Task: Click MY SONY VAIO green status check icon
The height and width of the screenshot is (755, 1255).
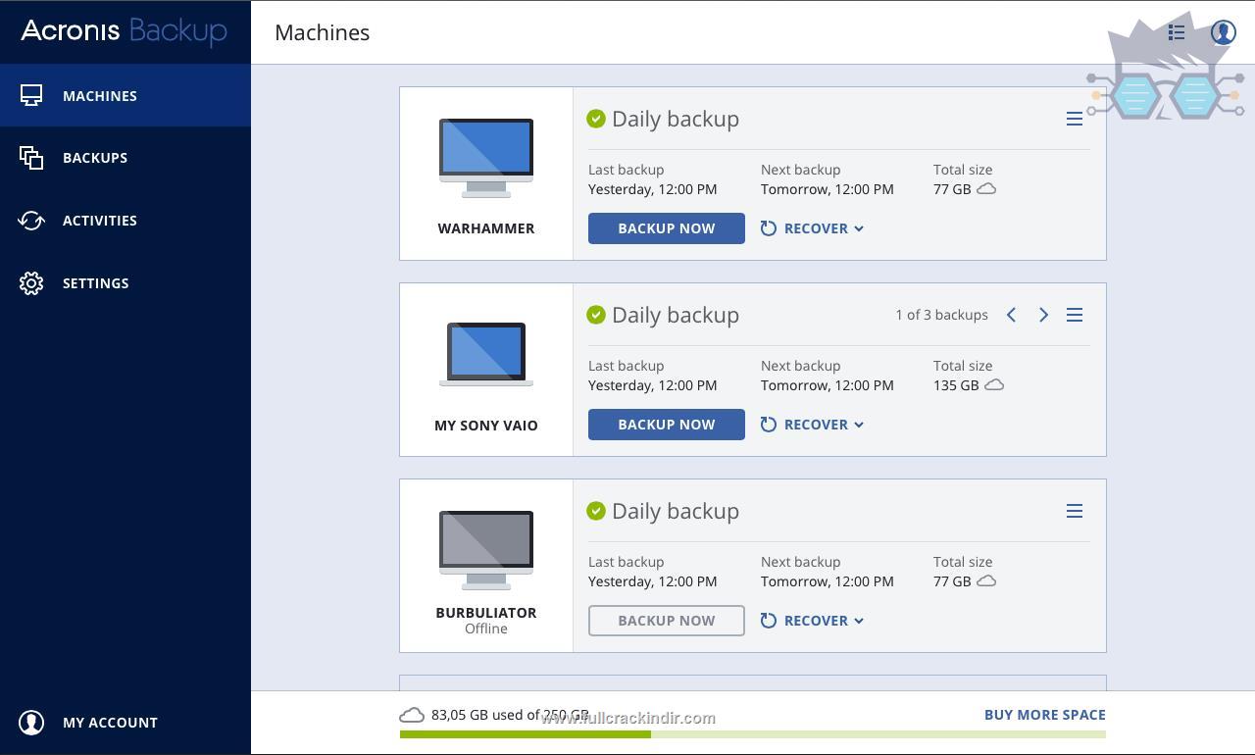Action: [596, 315]
